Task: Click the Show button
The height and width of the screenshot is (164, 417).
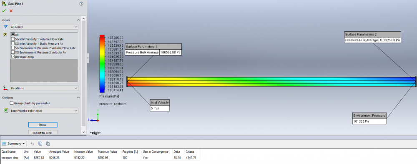Action: pyautogui.click(x=43, y=125)
